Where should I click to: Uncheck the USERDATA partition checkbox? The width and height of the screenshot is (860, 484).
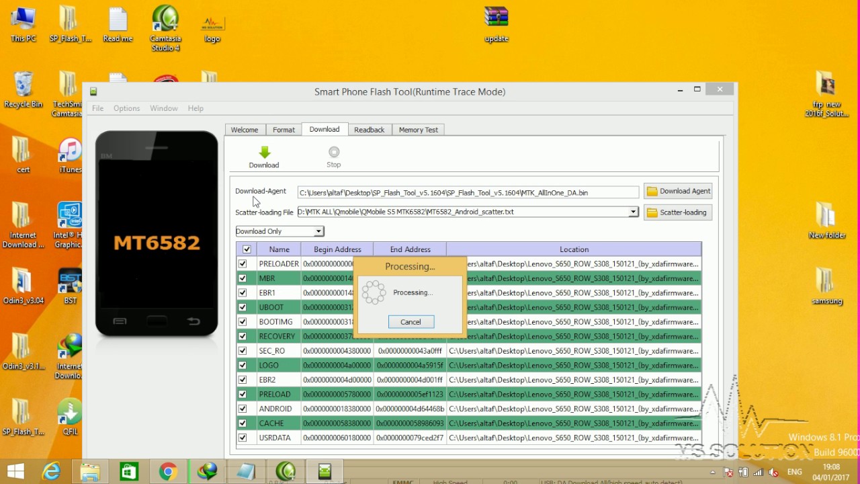[243, 438]
